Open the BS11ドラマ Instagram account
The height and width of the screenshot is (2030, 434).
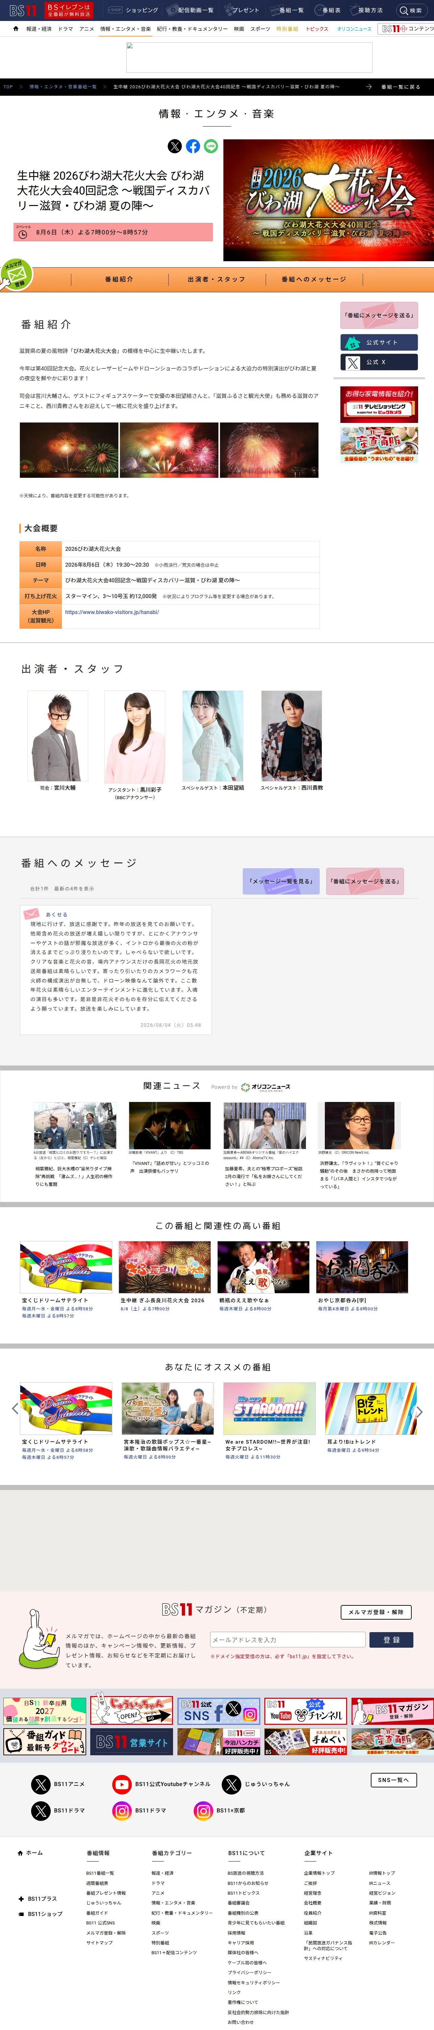(121, 1810)
